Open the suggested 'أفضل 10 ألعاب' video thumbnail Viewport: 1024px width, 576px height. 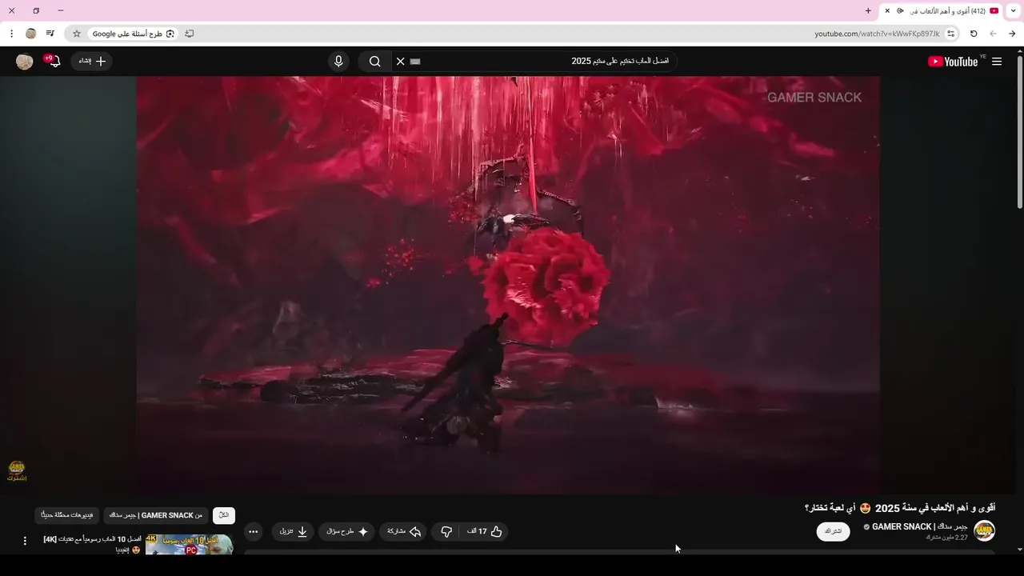[x=189, y=545]
